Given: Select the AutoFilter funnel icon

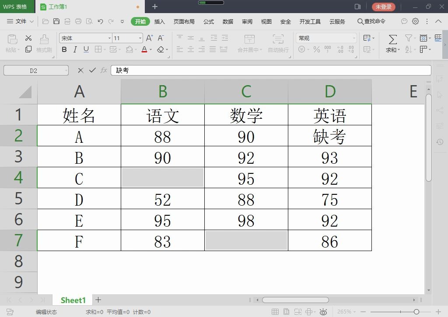Looking at the screenshot, I should click(408, 38).
